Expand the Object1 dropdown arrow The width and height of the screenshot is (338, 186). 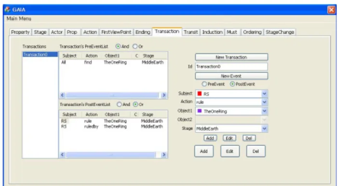click(x=264, y=111)
